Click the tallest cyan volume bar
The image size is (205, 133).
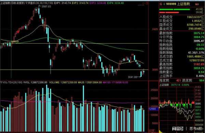[x=47, y=108]
